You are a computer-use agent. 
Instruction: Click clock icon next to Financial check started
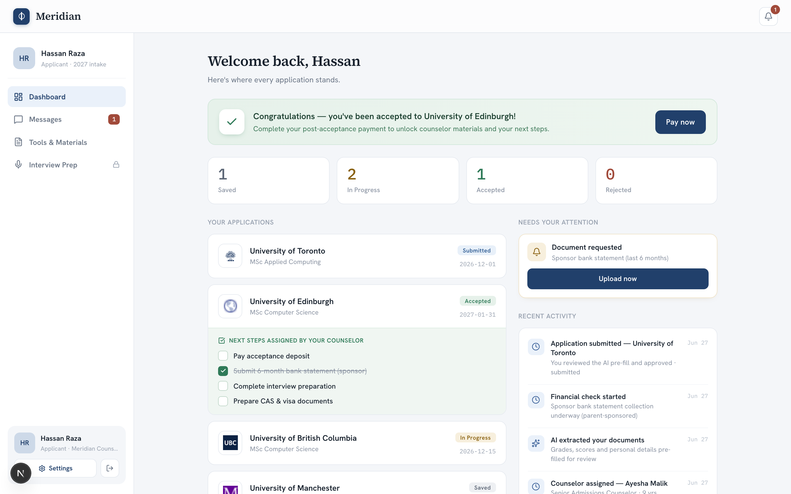pos(536,400)
